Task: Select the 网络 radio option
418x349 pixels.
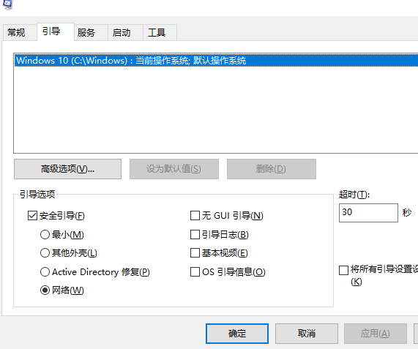Action: (45, 290)
